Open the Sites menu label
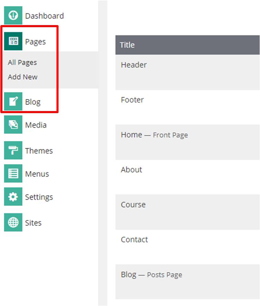 pyautogui.click(x=33, y=223)
